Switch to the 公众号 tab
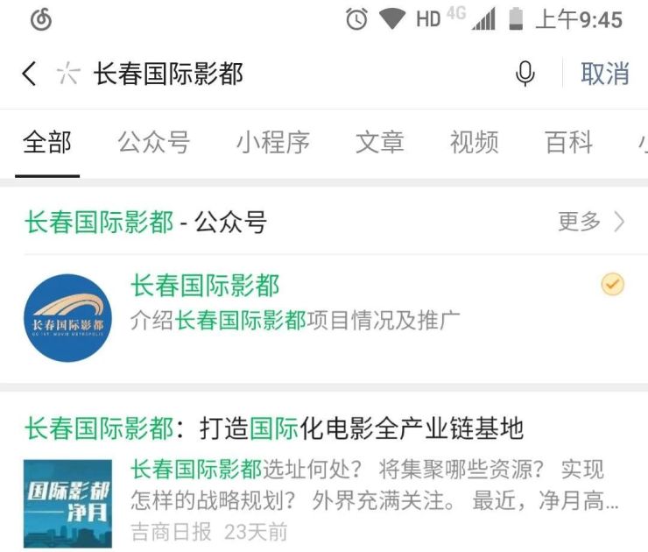Image resolution: width=648 pixels, height=552 pixels. pyautogui.click(x=154, y=142)
